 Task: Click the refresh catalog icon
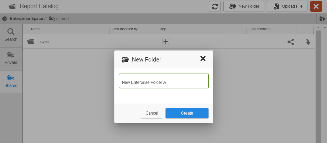pyautogui.click(x=215, y=6)
